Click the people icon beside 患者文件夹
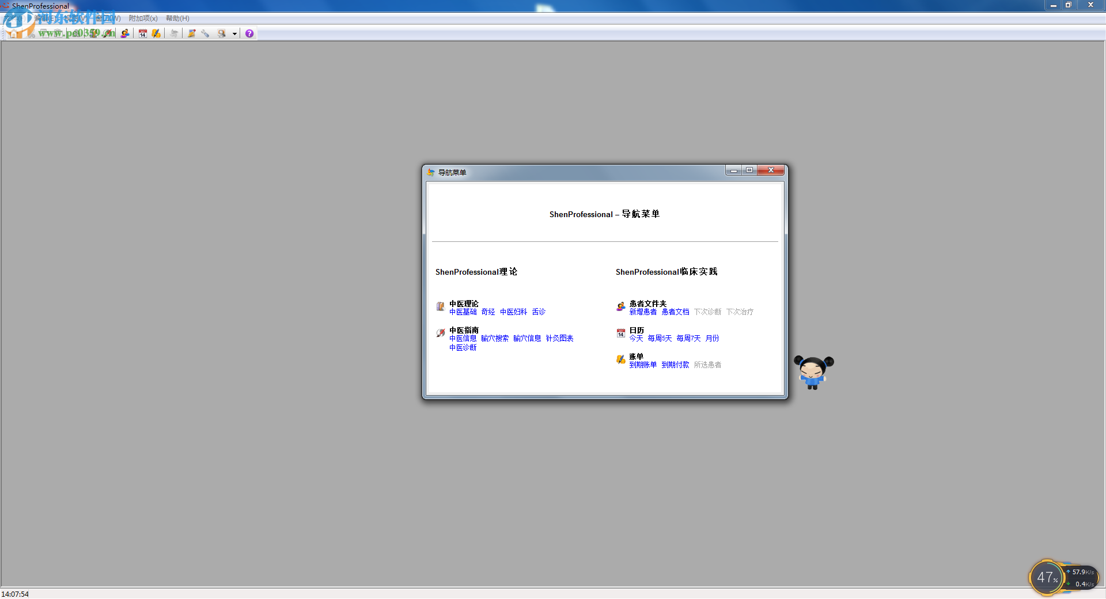Viewport: 1106px width, 599px height. 621,306
